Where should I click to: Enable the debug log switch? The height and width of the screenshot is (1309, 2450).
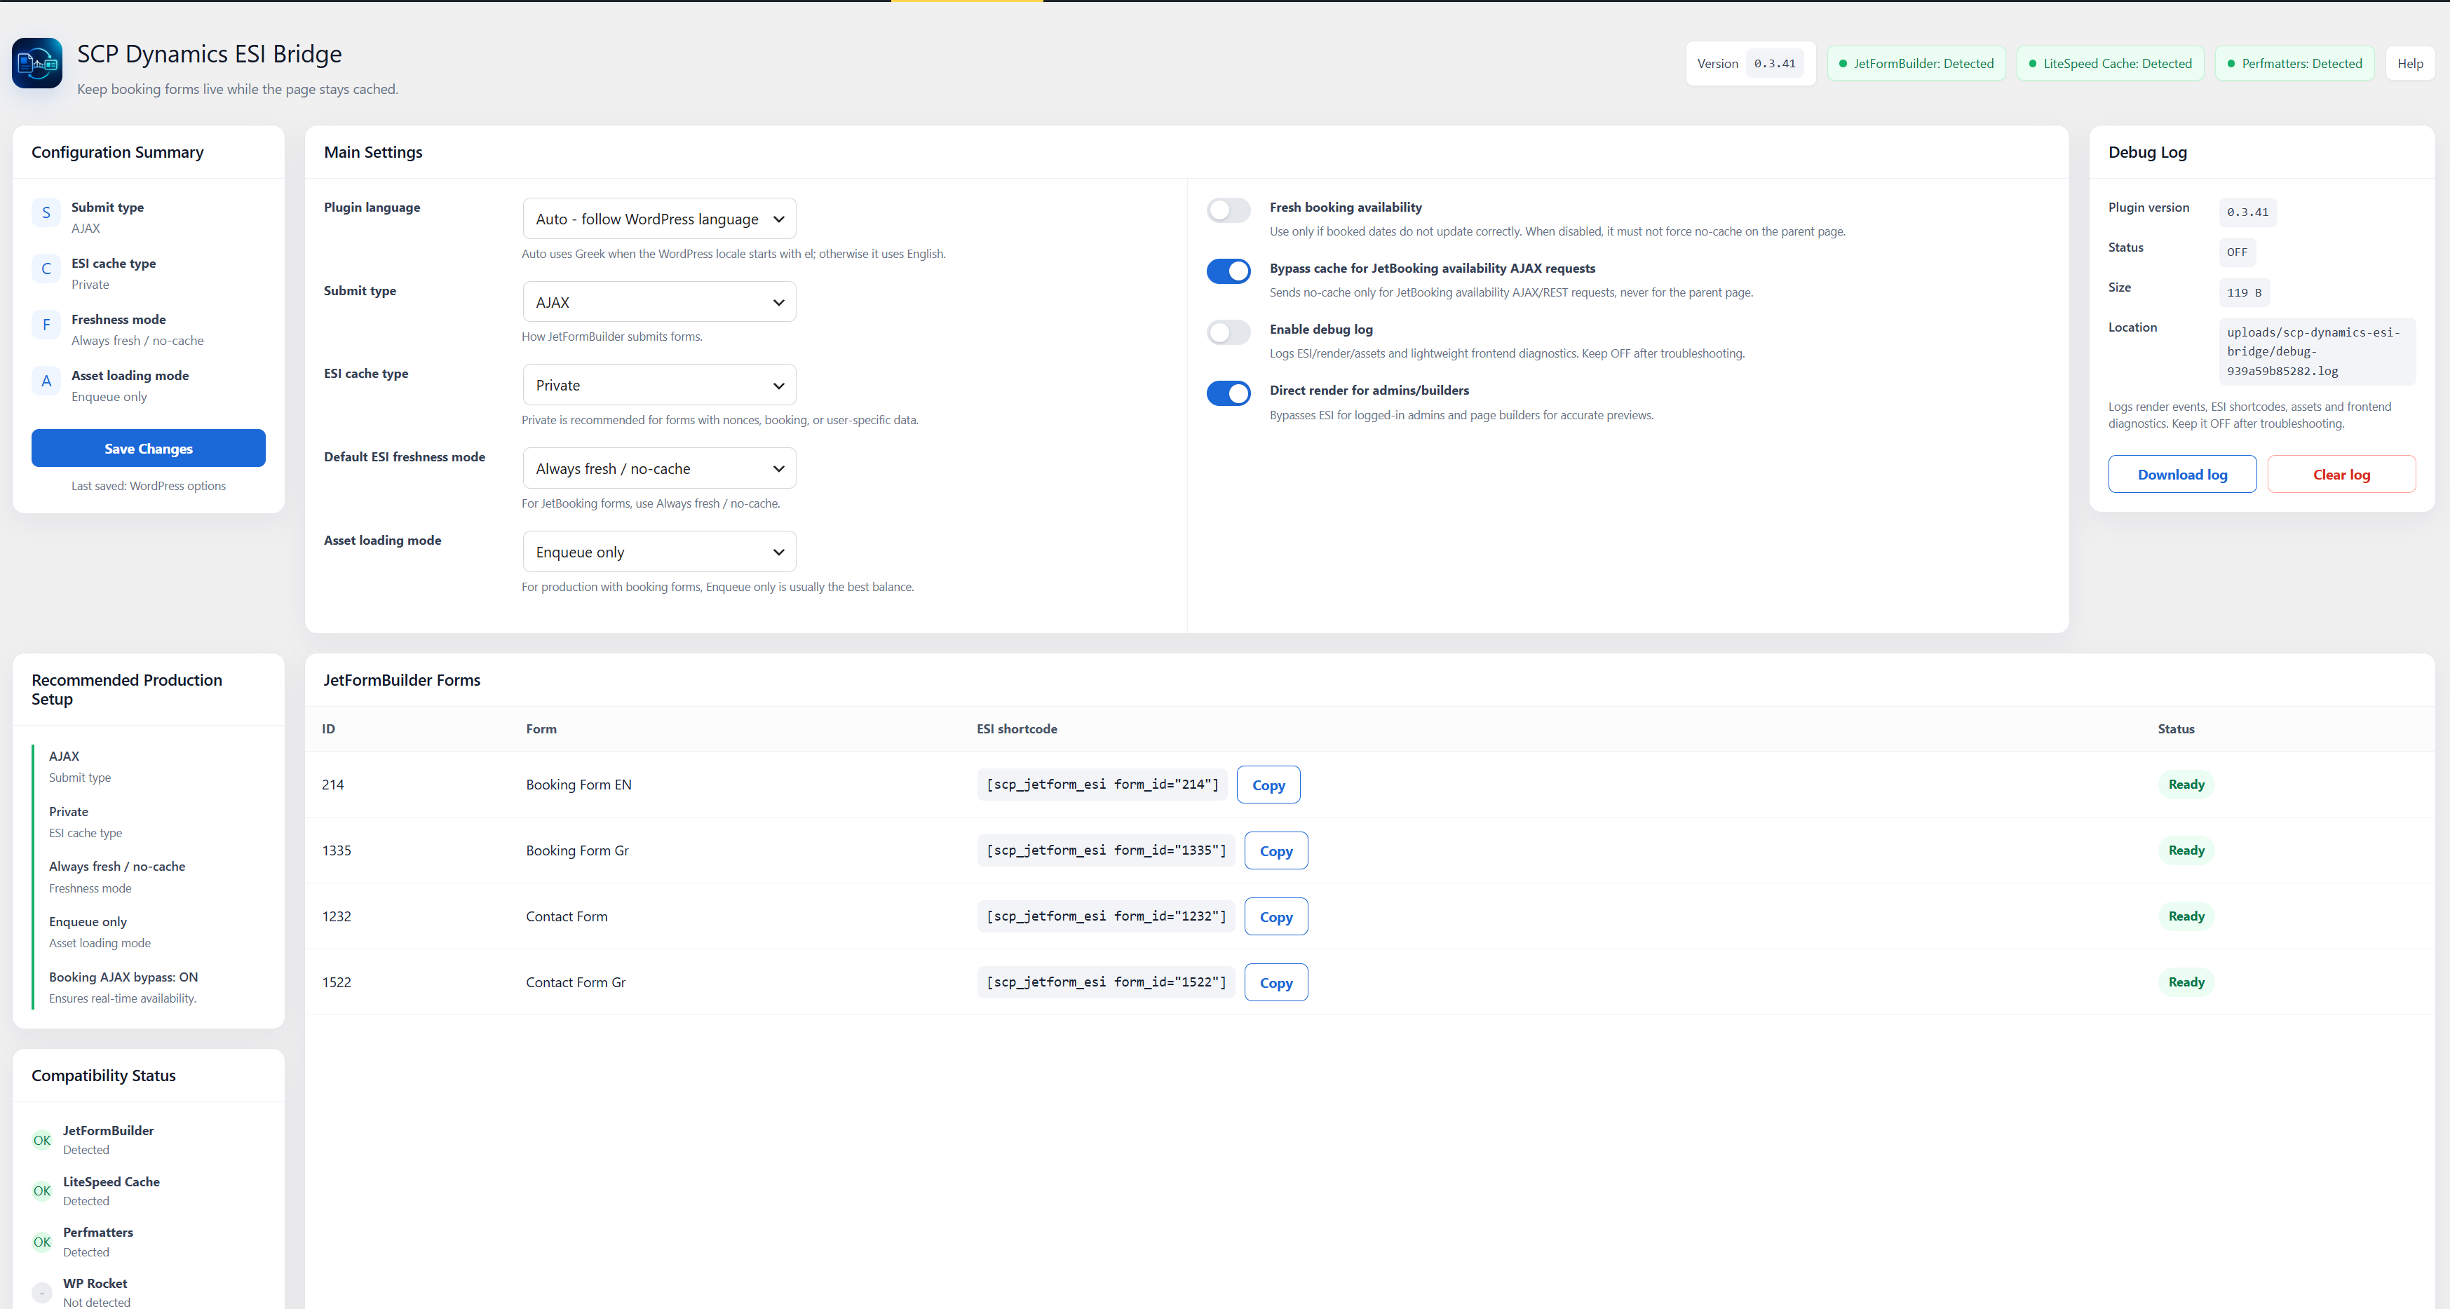[x=1229, y=332]
